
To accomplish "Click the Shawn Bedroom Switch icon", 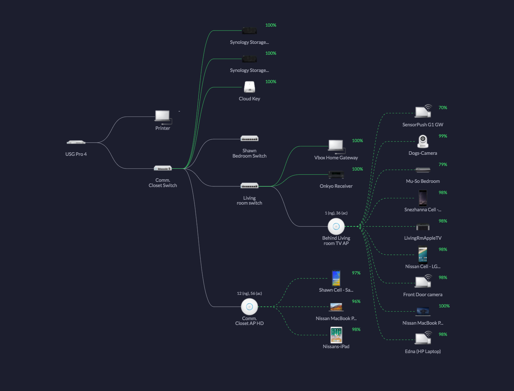I will 249,139.
